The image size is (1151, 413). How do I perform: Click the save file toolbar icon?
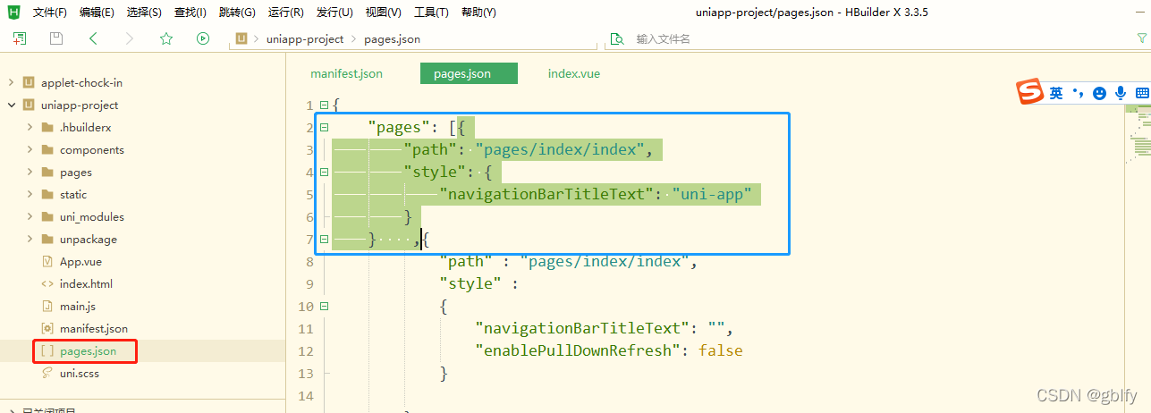click(56, 38)
